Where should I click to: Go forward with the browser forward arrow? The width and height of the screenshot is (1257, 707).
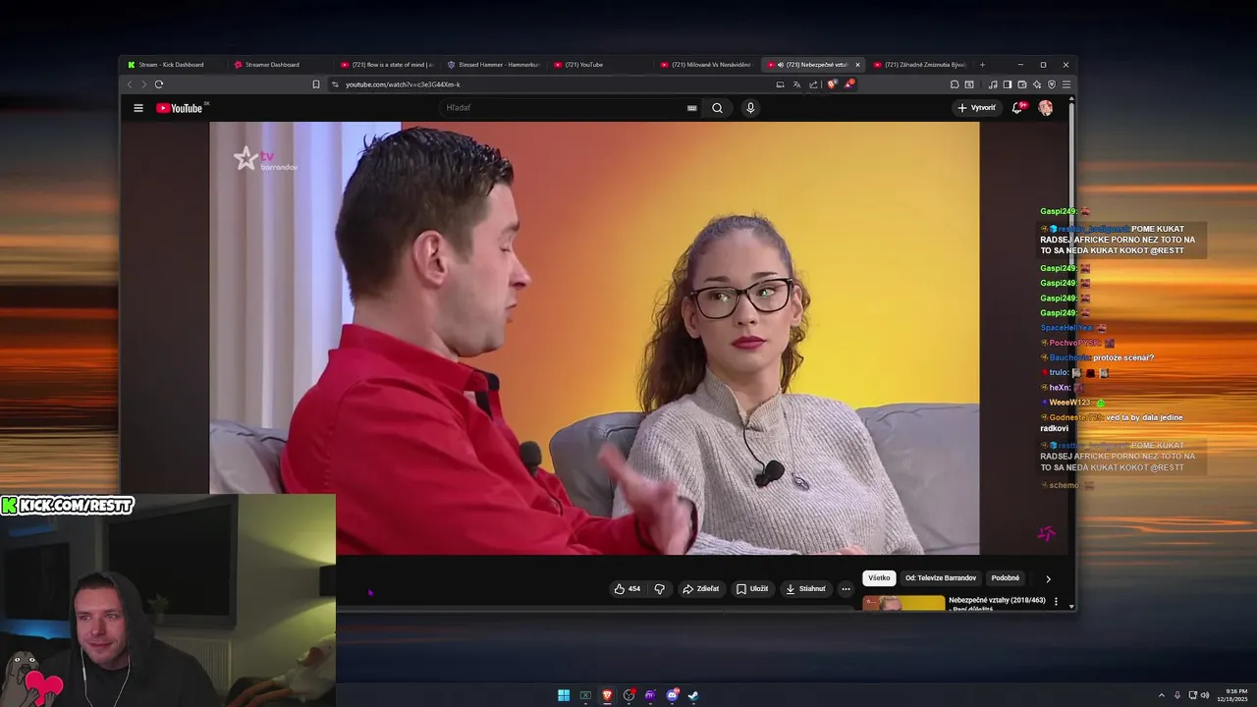(143, 84)
